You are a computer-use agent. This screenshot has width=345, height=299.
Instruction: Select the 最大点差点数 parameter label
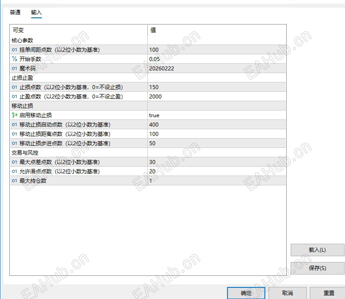(x=59, y=162)
